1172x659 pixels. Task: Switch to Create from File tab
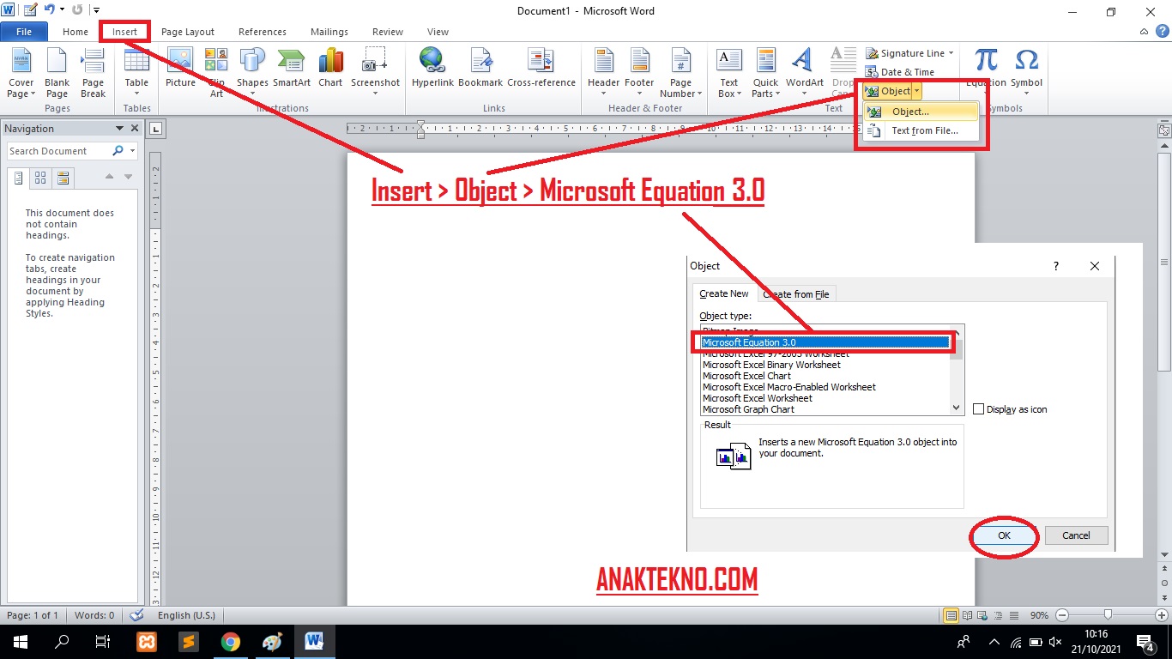pos(795,294)
